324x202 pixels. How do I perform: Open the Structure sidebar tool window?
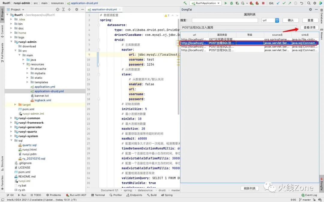pyautogui.click(x=2, y=163)
